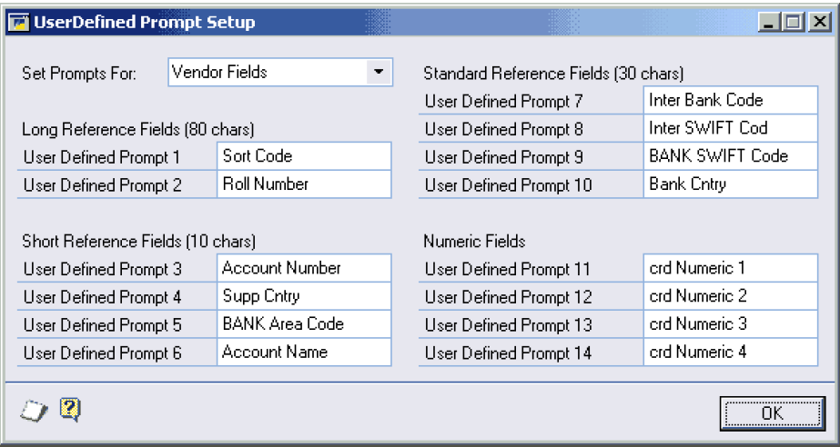Edit the crd Numeric 3 field
Image resolution: width=840 pixels, height=447 pixels.
tap(730, 324)
